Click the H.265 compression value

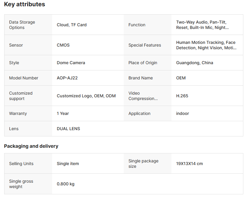point(182,96)
